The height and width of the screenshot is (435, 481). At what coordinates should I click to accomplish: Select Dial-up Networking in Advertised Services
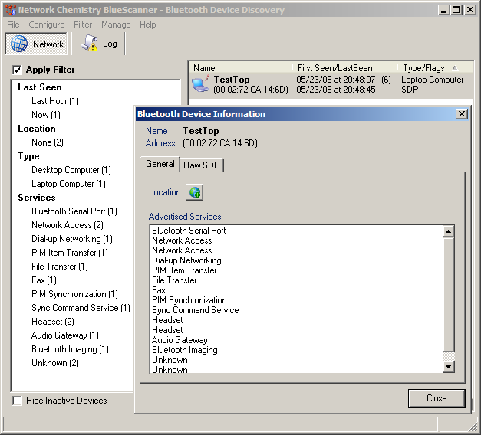tap(186, 260)
